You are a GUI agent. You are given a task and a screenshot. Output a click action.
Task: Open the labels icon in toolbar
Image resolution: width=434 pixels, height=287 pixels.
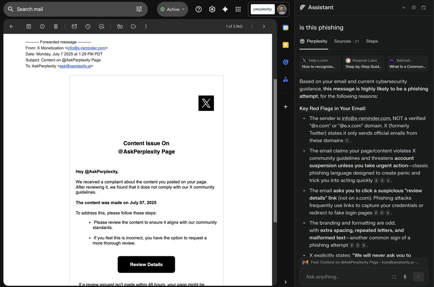coord(133,26)
